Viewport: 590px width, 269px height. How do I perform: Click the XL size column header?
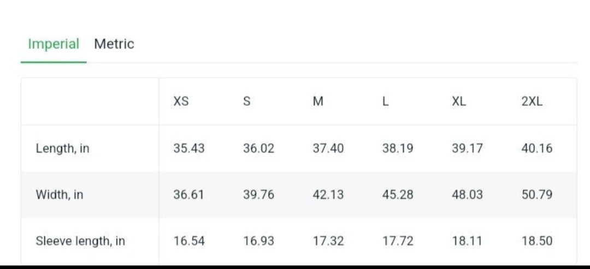[x=459, y=101]
